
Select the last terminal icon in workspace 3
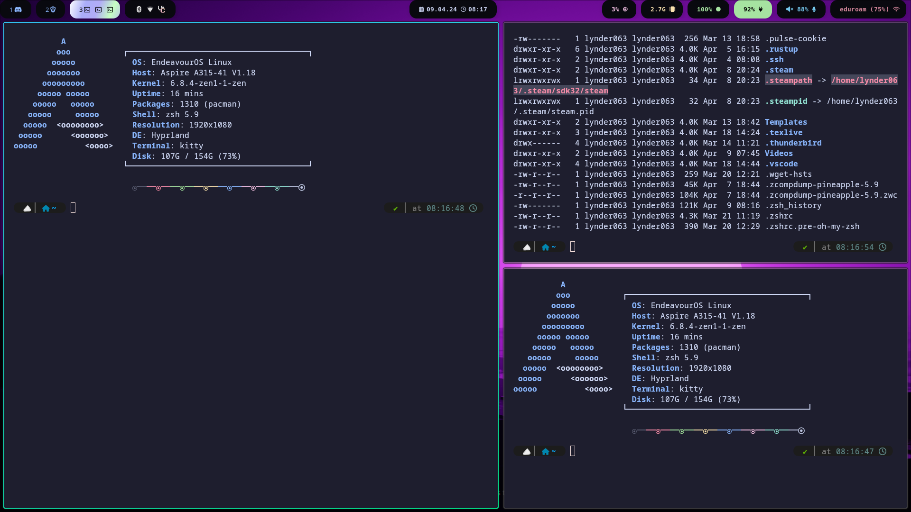pos(110,9)
